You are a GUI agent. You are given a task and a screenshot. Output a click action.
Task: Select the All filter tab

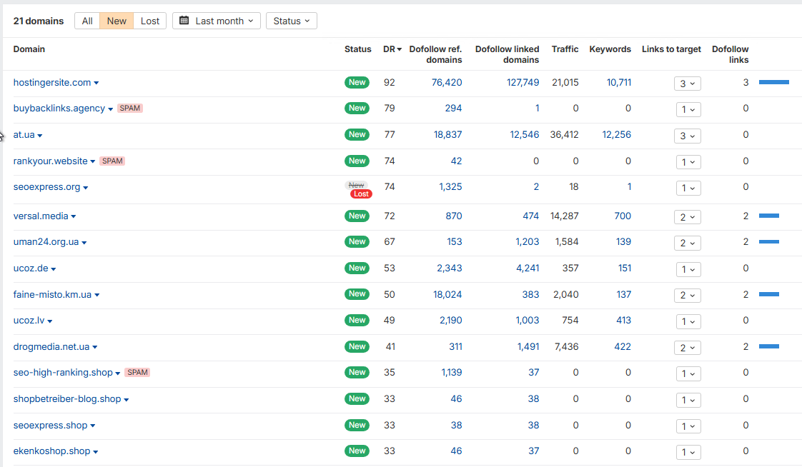(87, 21)
